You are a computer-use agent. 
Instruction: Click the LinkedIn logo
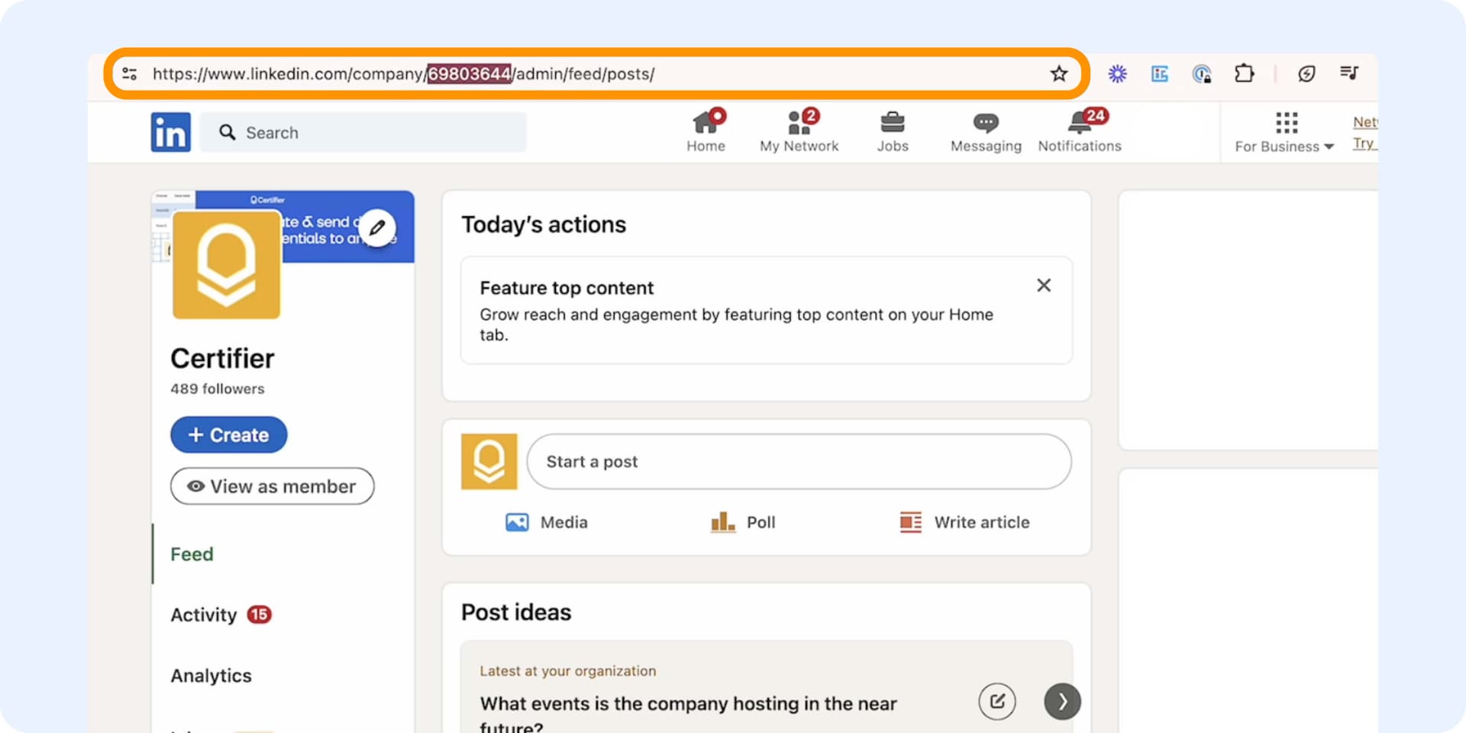click(x=170, y=131)
